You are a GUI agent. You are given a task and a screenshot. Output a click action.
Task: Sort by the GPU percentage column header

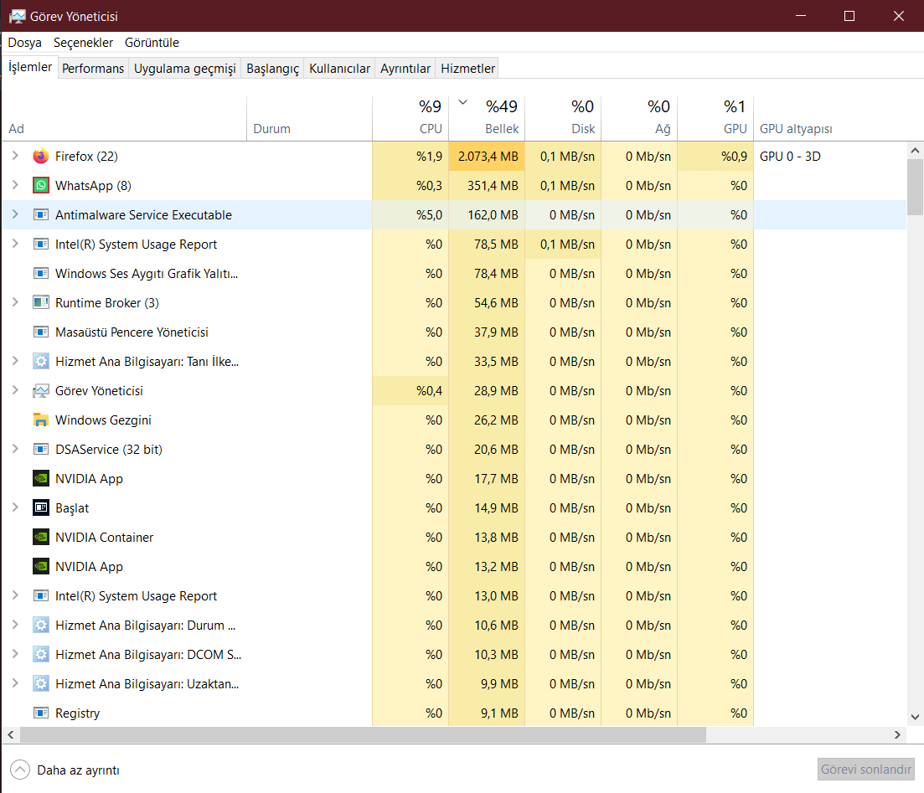pos(715,118)
